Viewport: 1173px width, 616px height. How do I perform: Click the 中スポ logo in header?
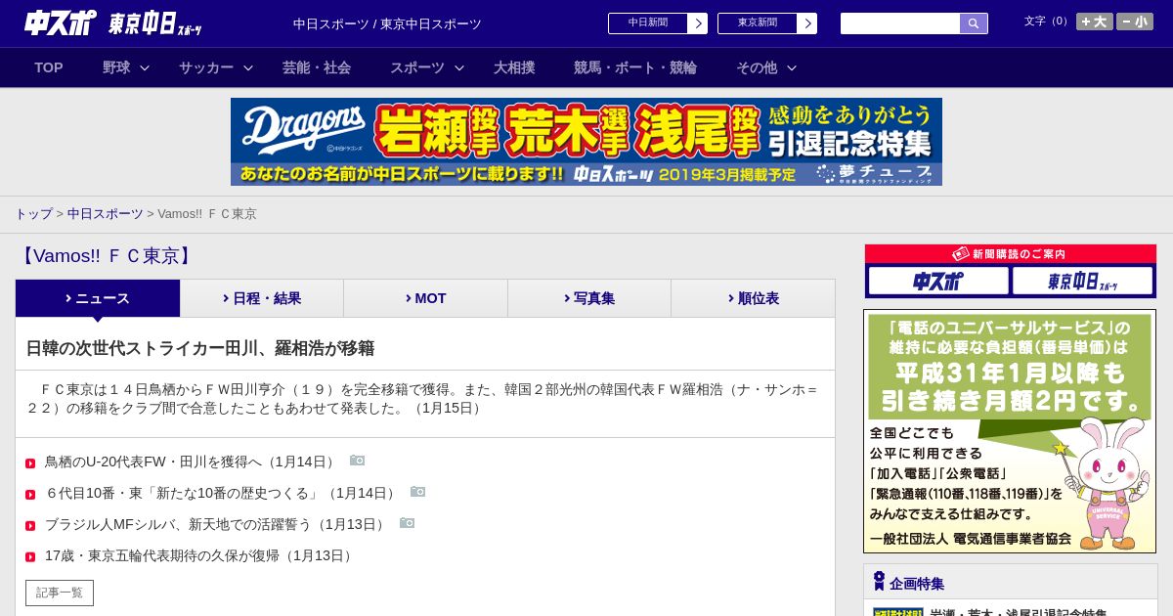pyautogui.click(x=61, y=22)
